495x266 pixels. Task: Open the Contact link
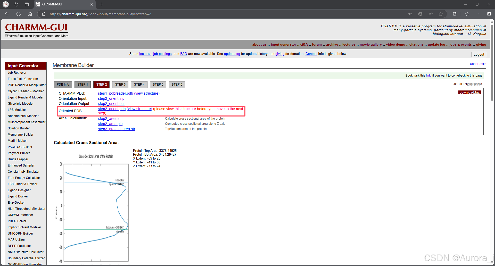(x=311, y=54)
